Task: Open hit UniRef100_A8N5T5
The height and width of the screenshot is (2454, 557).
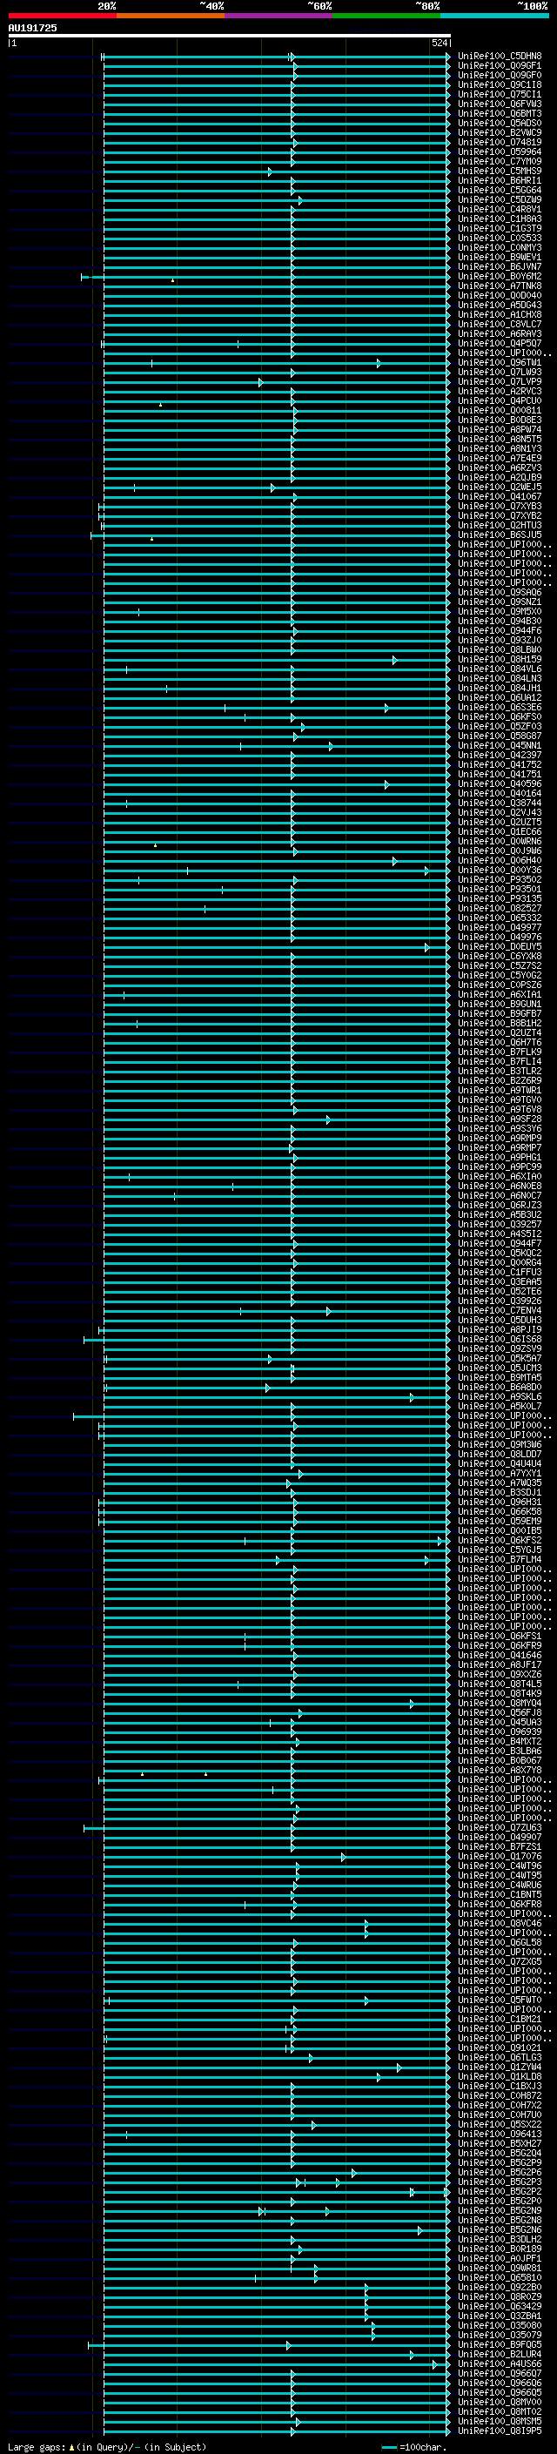Action: click(x=500, y=439)
